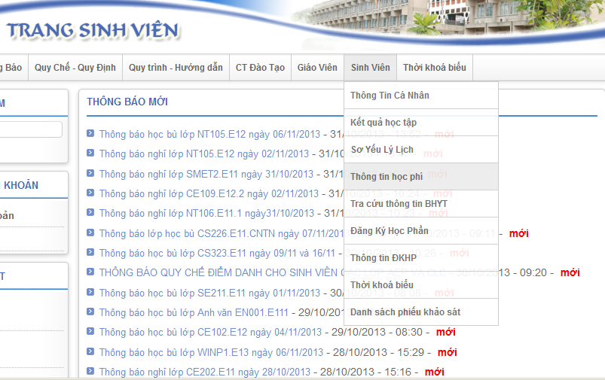Image resolution: width=605 pixels, height=380 pixels.
Task: Click bullet icon beside WINP1.E13 announcement
Action: pos(90,351)
